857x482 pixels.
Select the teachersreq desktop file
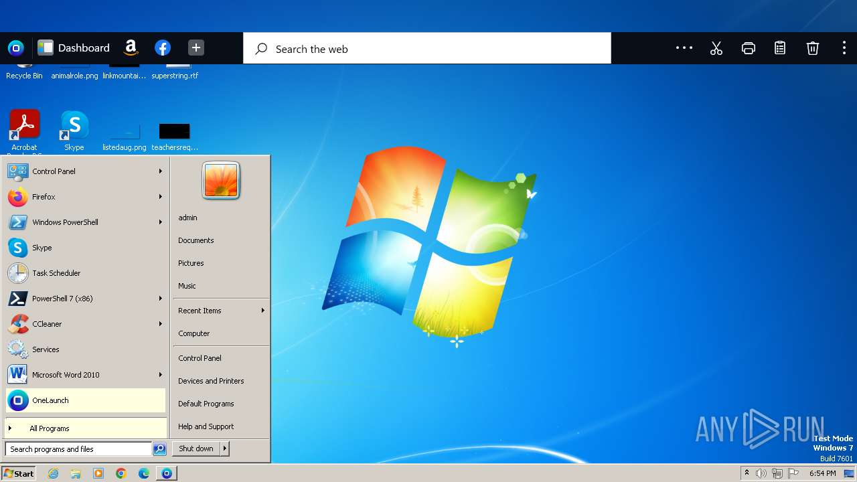coord(174,137)
